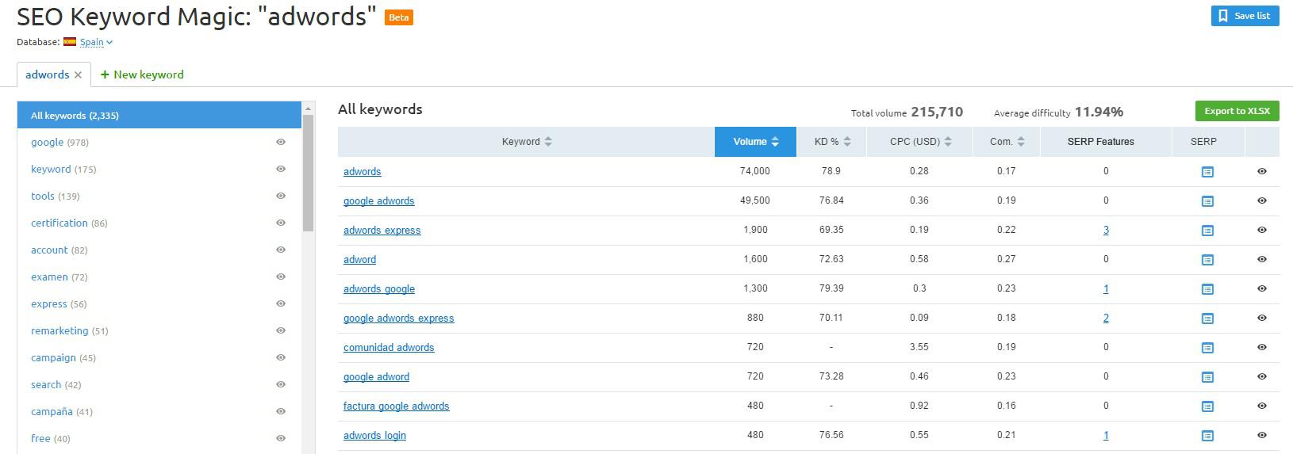Sort by Keyword column
Viewport: 1293px width, 454px height.
pyautogui.click(x=527, y=142)
